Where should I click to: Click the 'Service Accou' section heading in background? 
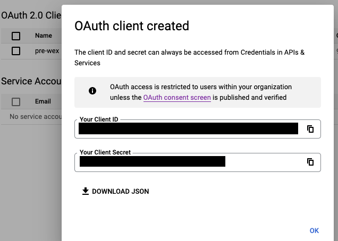31,81
